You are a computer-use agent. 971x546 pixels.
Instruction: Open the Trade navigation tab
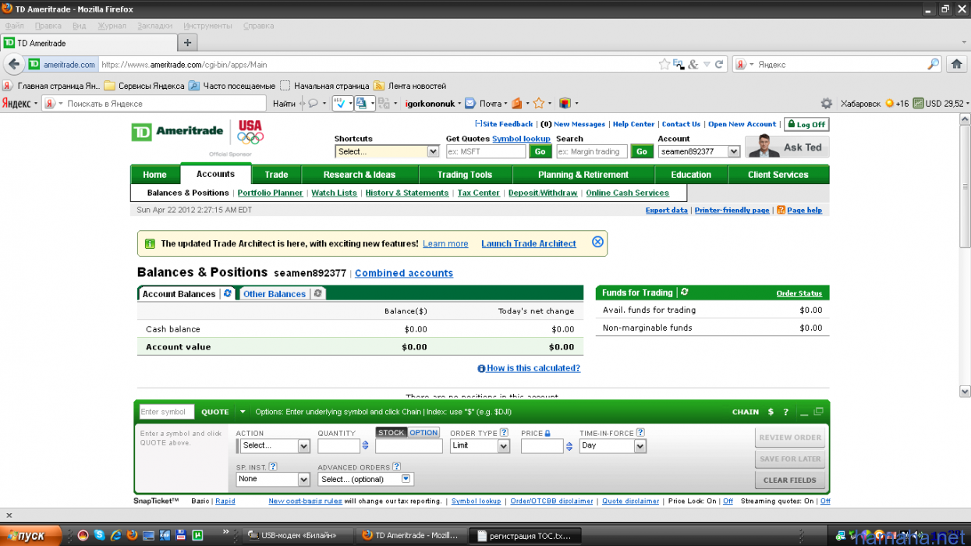(x=276, y=175)
